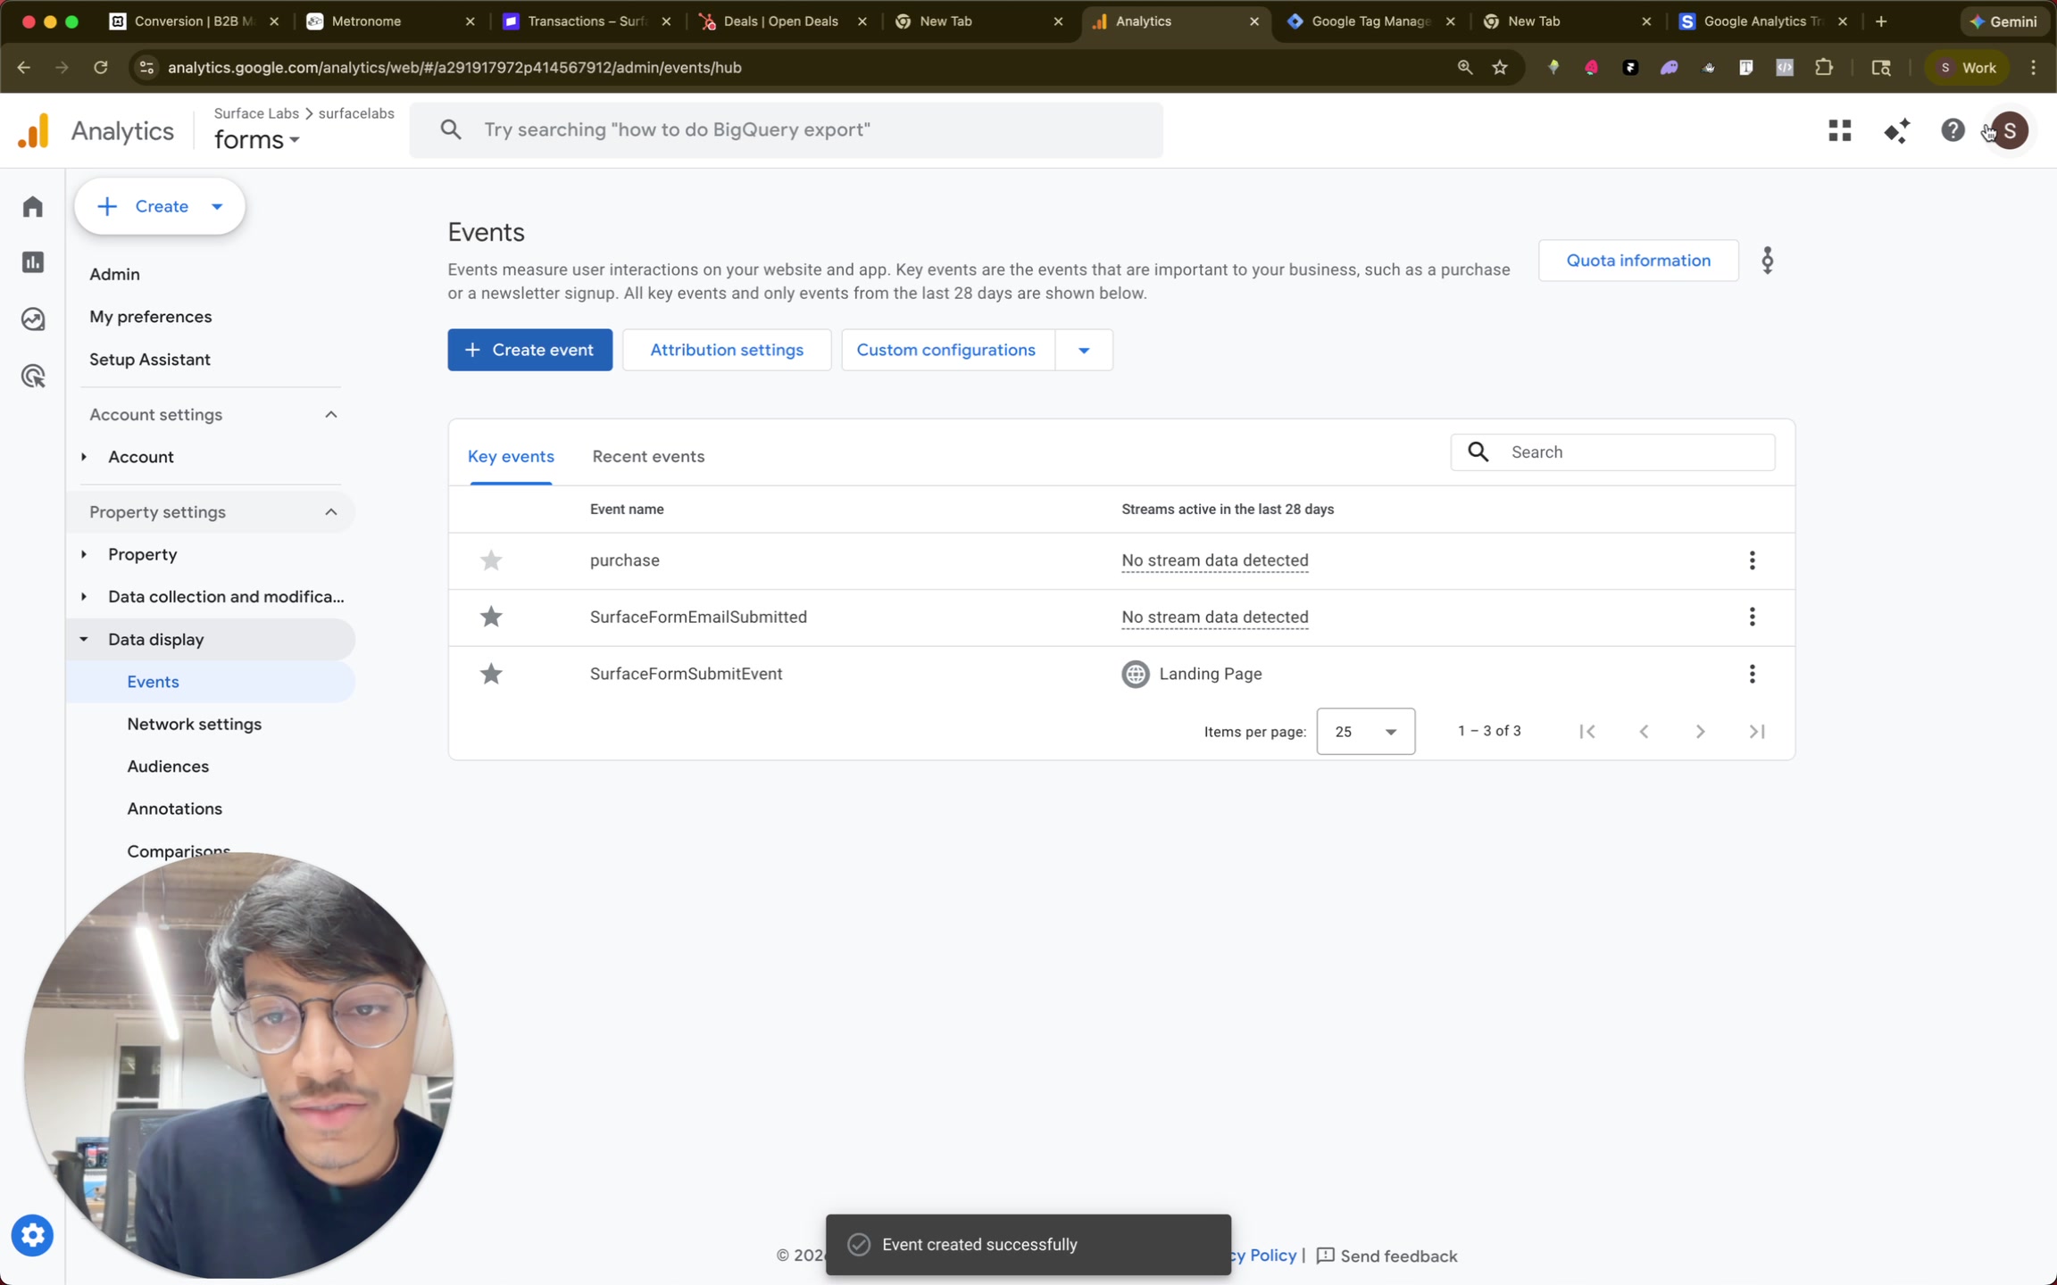Launch the Analytics Insights sparkle icon
Viewport: 2057px width, 1285px height.
pyautogui.click(x=1897, y=130)
